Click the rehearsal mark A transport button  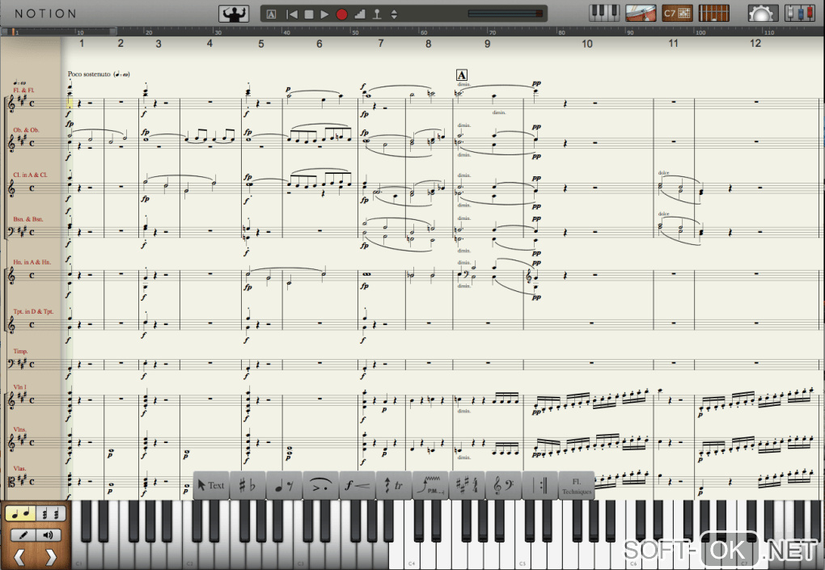tap(271, 15)
